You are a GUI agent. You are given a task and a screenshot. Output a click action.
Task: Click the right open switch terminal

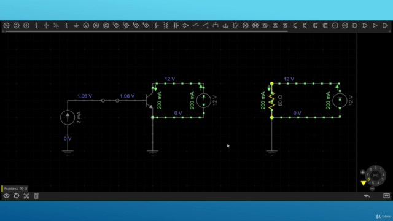click(x=117, y=101)
